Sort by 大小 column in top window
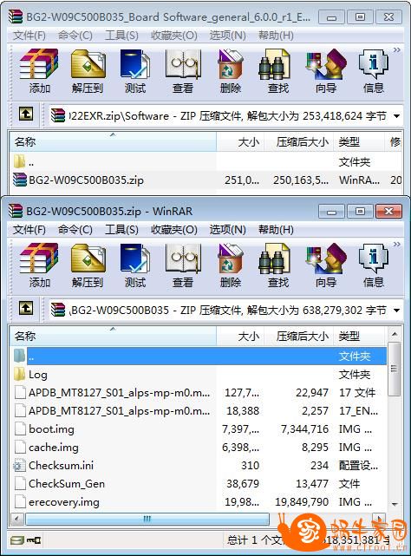Screen dimensions: 411x556 click(x=240, y=142)
